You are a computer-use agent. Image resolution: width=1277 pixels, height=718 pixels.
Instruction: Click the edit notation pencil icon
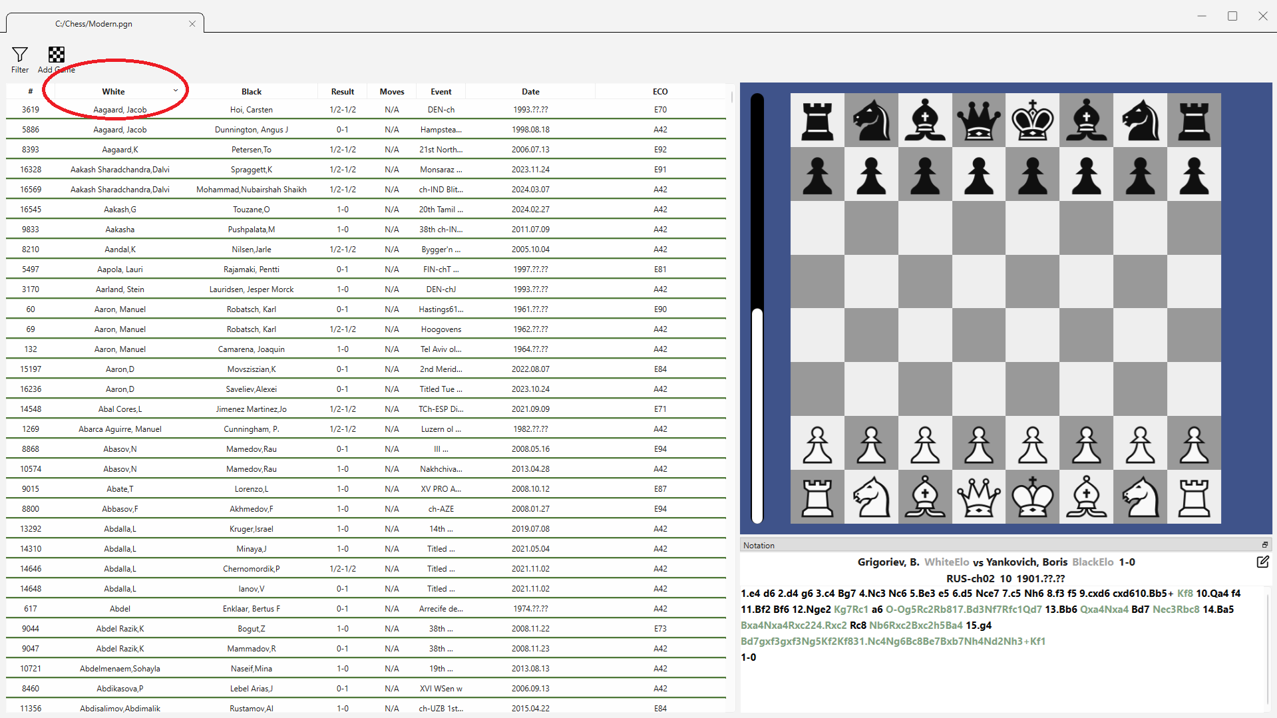tap(1262, 562)
